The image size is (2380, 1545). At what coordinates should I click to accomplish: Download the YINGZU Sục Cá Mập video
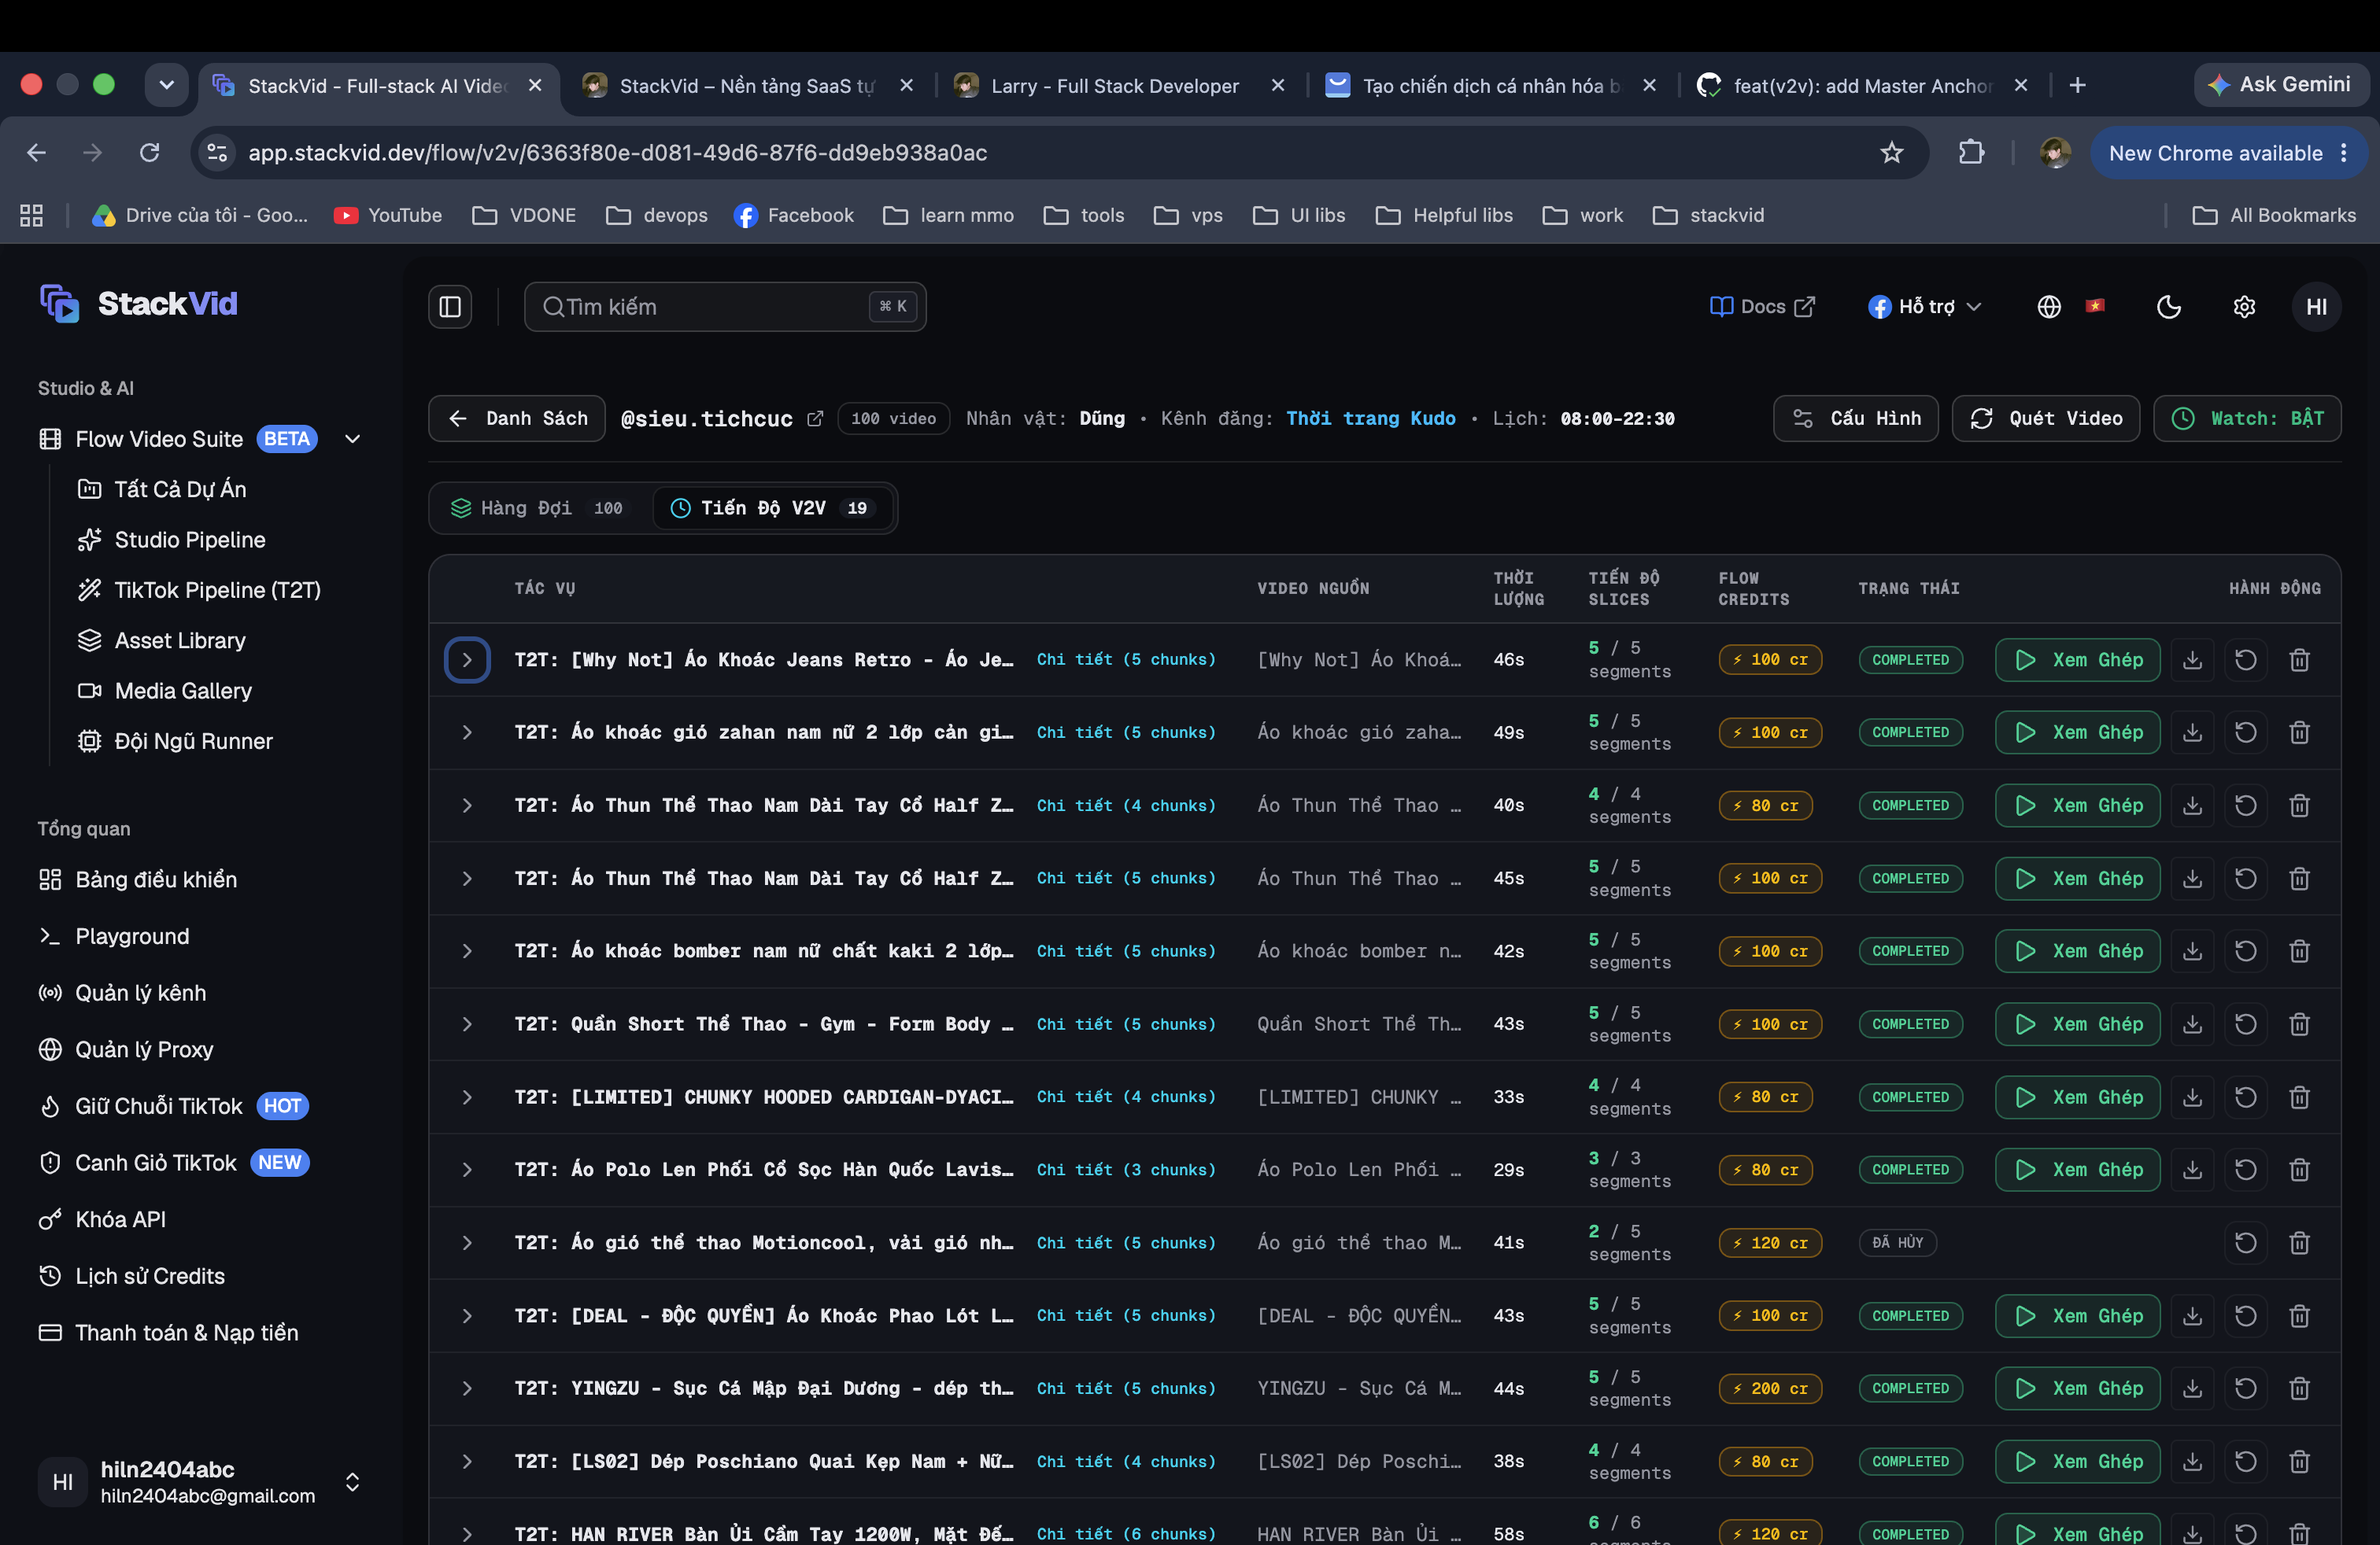point(2192,1388)
